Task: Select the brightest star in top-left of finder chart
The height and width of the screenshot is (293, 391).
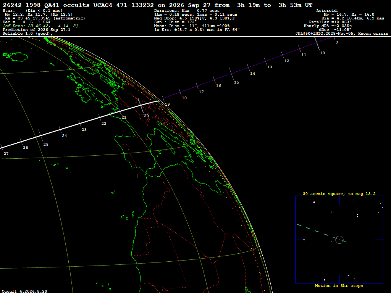Action: 314,202
